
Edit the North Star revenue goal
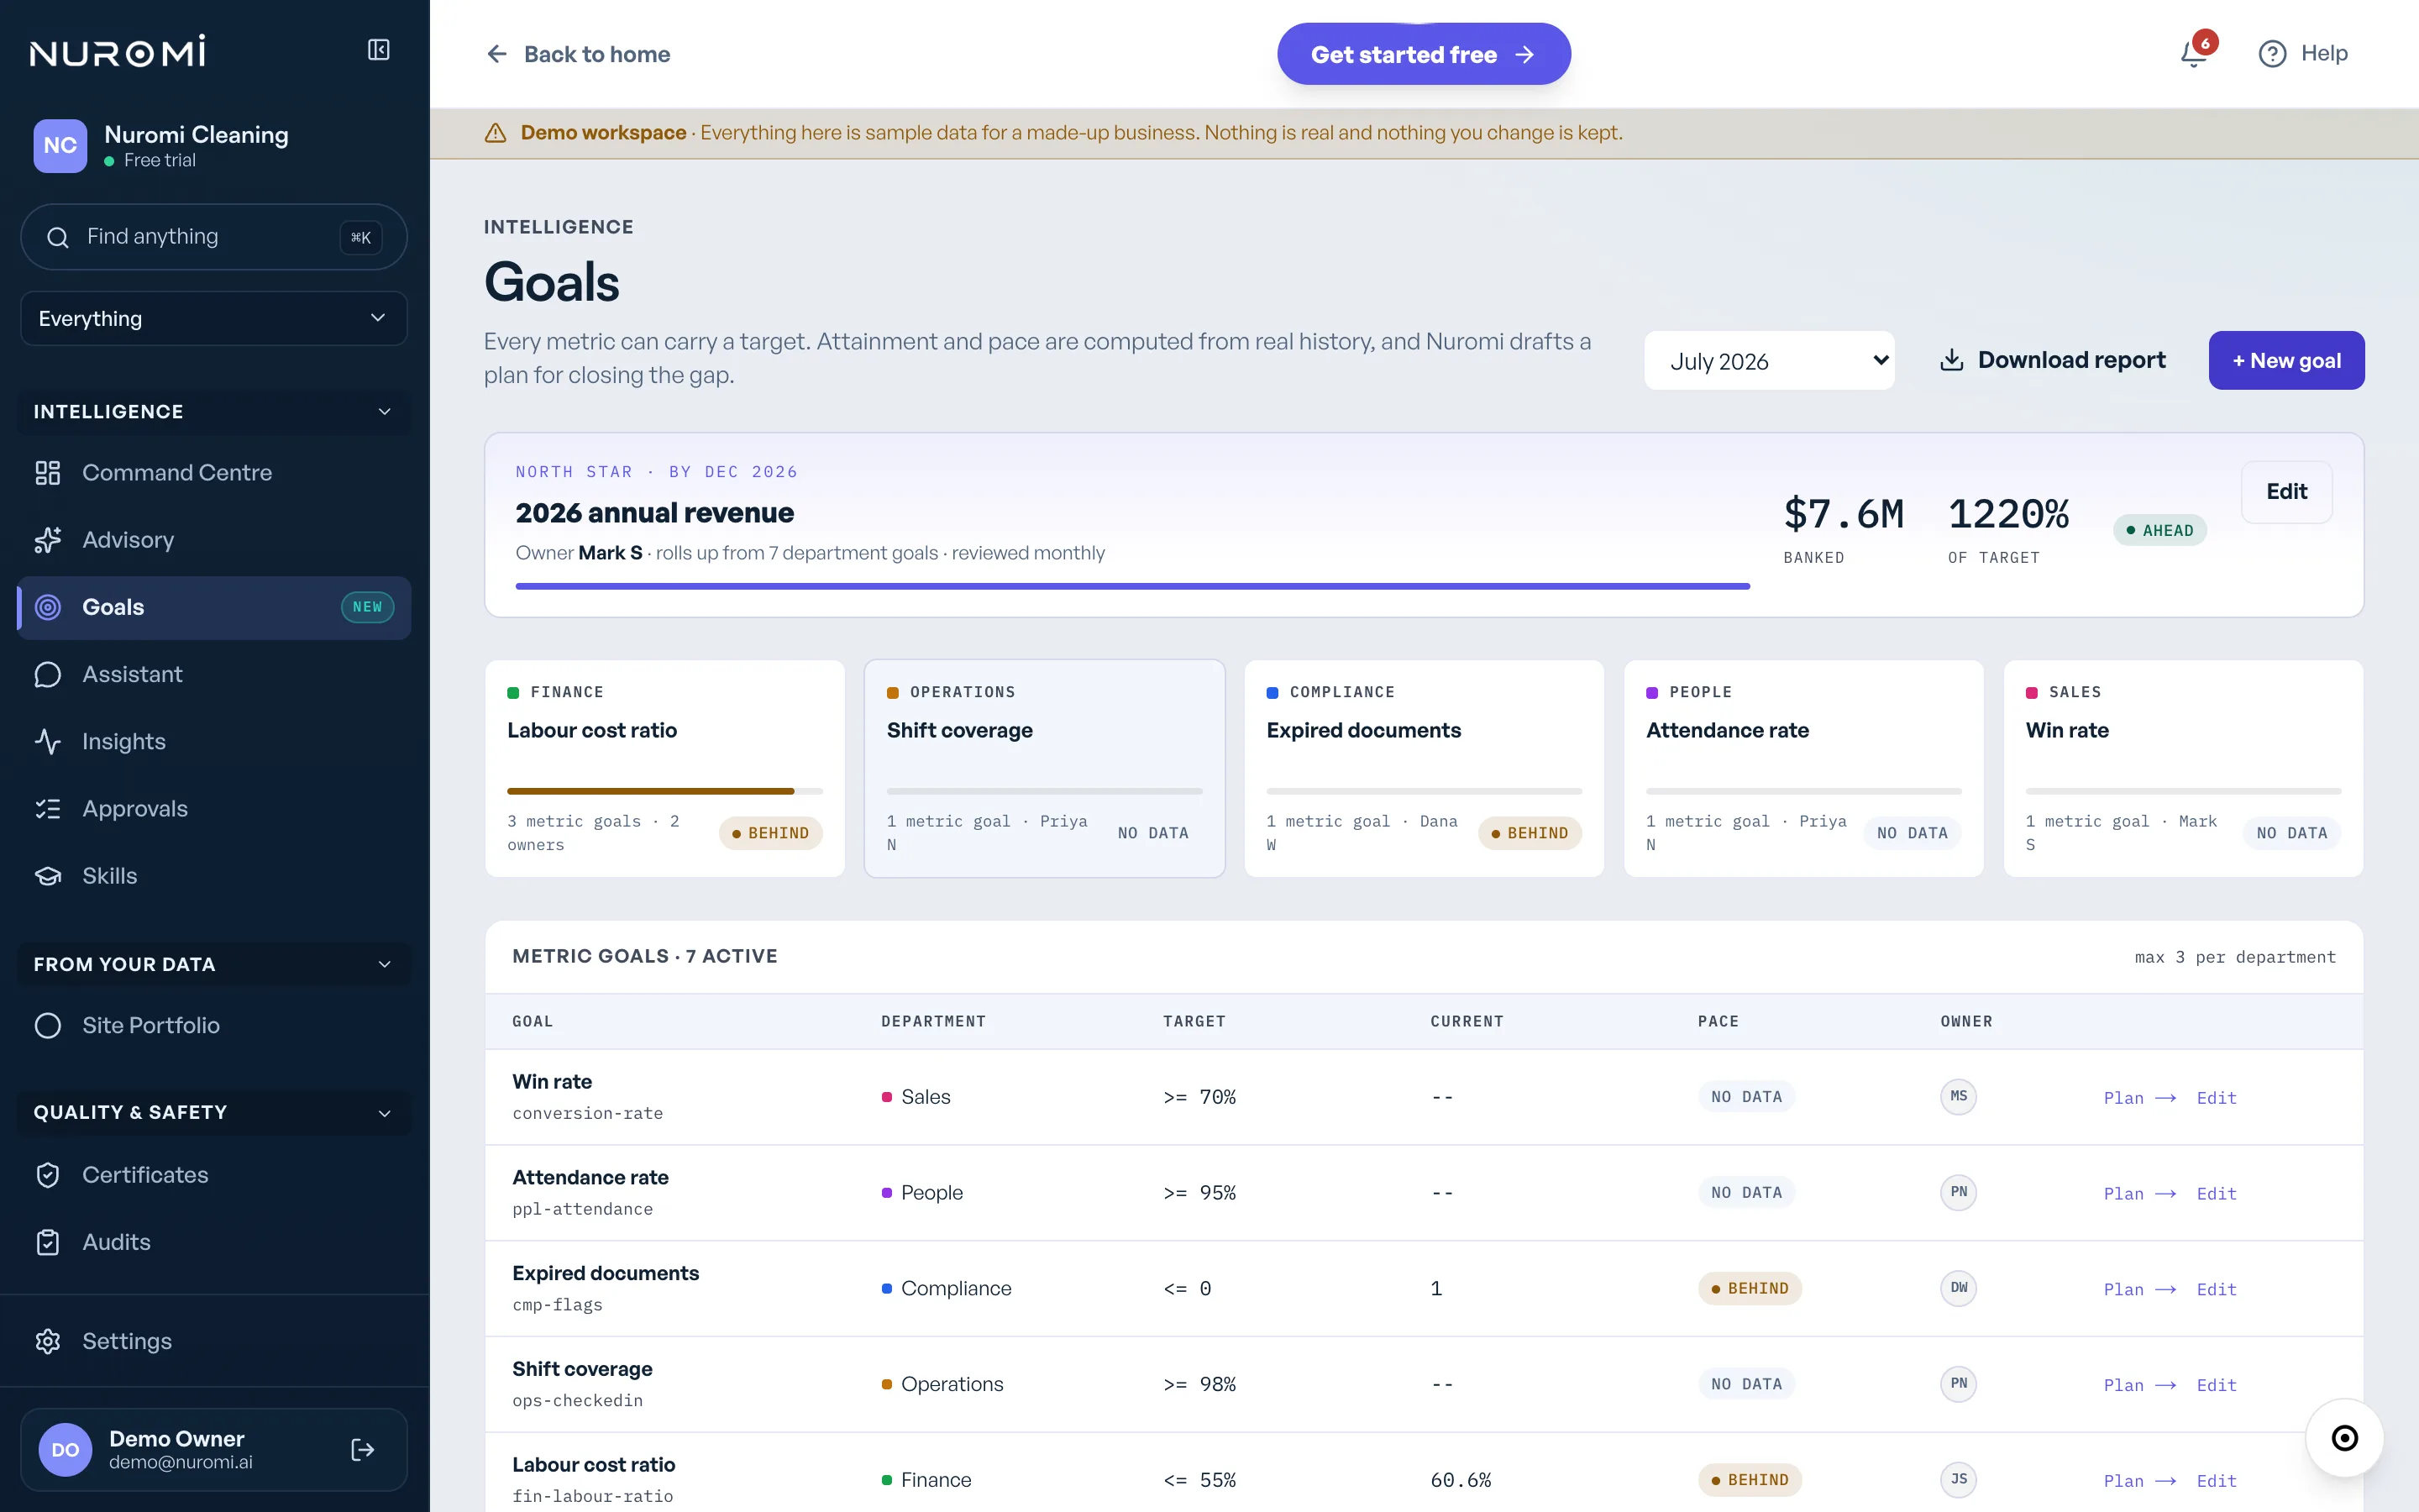pyautogui.click(x=2286, y=492)
